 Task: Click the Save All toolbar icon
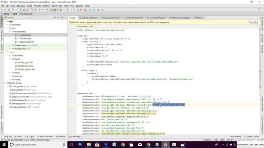(5, 10)
